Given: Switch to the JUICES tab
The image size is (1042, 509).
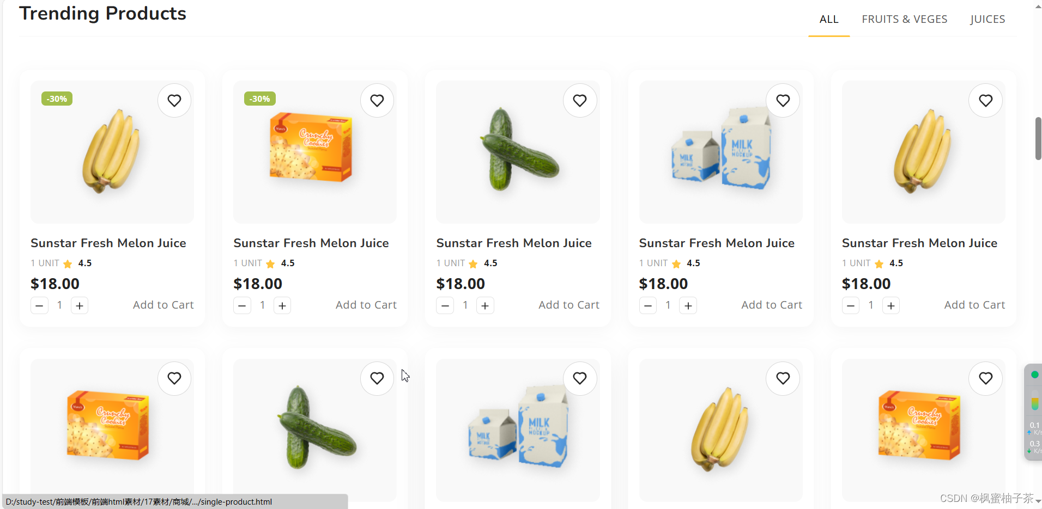Looking at the screenshot, I should coord(987,19).
